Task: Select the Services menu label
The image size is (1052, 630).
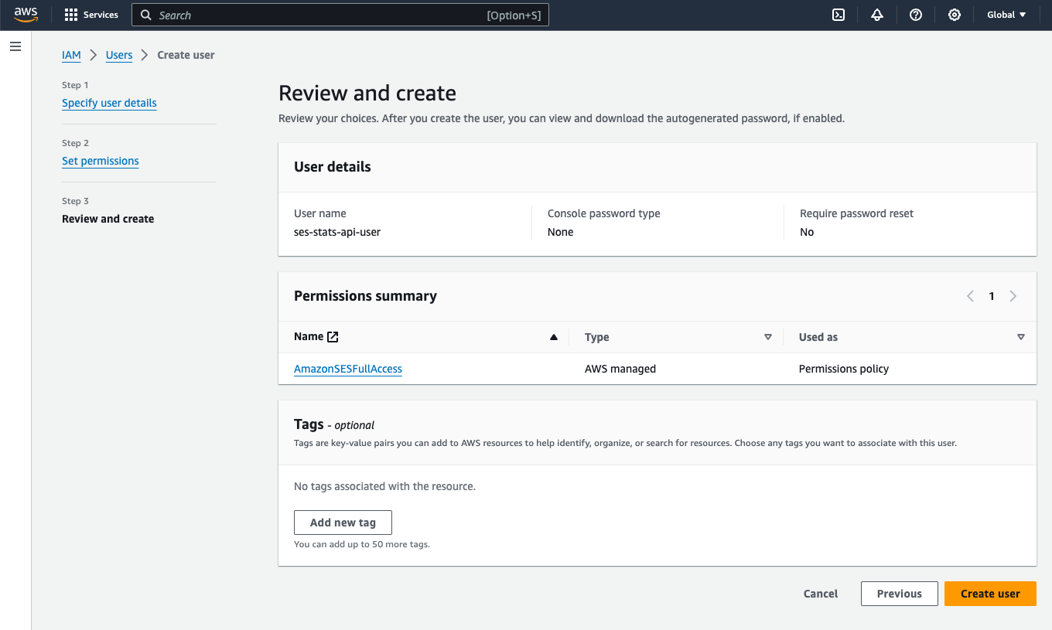Action: 101,15
